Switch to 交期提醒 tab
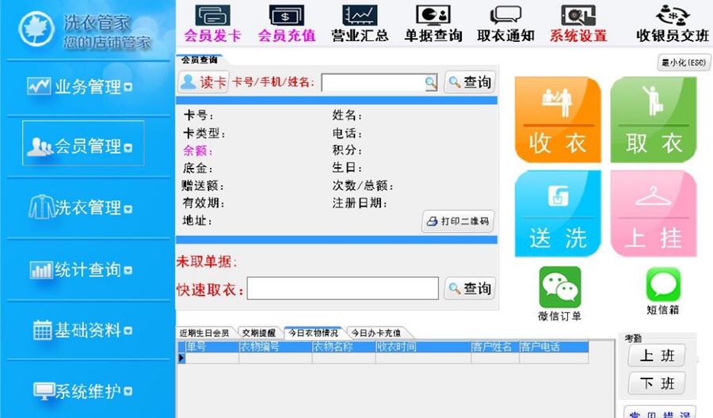The height and width of the screenshot is (418, 713). tap(259, 333)
